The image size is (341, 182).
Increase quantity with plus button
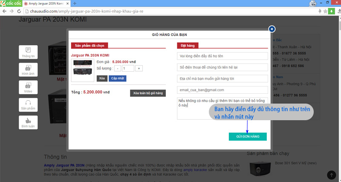point(139,69)
